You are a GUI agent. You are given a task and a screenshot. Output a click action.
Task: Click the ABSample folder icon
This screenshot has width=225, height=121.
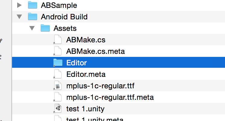[x=32, y=5]
